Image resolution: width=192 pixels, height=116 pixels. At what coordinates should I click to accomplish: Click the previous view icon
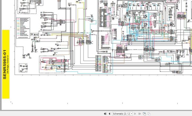point(144,114)
